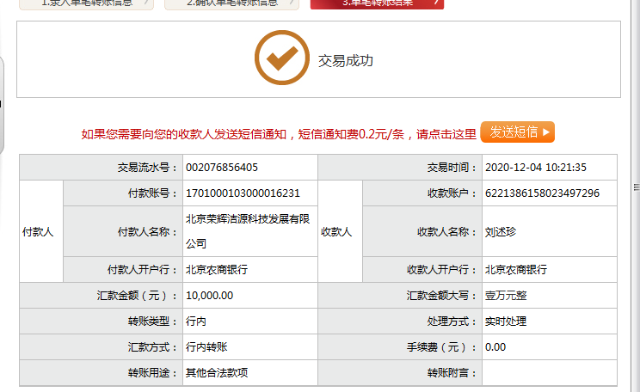
Task: Click processing method value 实时处理
Action: click(505, 322)
